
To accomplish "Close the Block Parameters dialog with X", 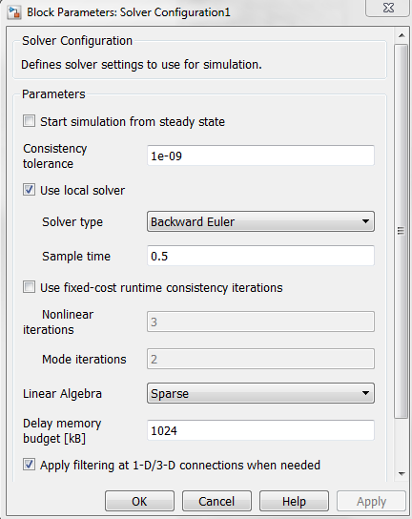I will [388, 8].
